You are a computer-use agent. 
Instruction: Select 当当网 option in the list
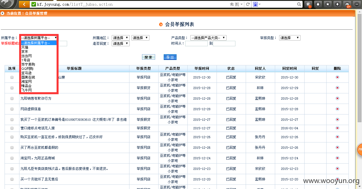39,56
